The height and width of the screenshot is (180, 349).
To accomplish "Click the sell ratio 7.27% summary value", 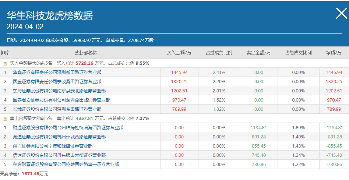I will click(x=142, y=119).
